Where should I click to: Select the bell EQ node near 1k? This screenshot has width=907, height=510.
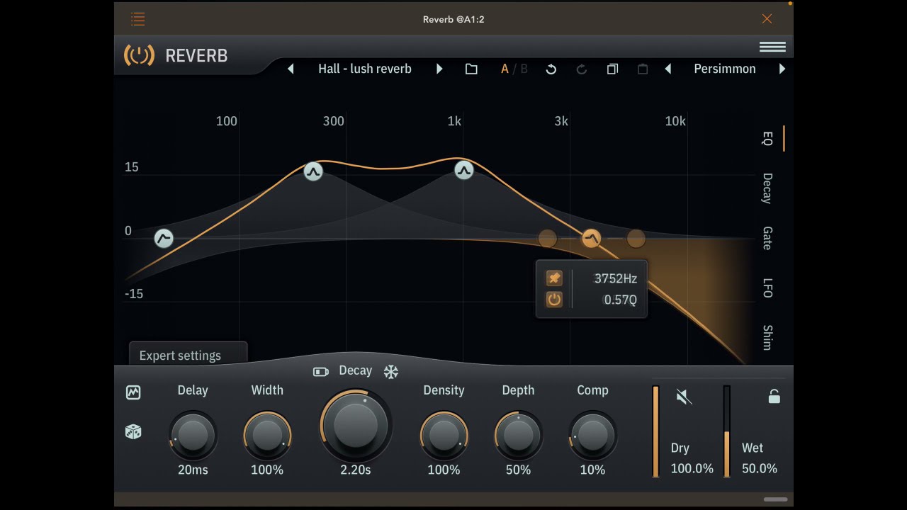[463, 170]
